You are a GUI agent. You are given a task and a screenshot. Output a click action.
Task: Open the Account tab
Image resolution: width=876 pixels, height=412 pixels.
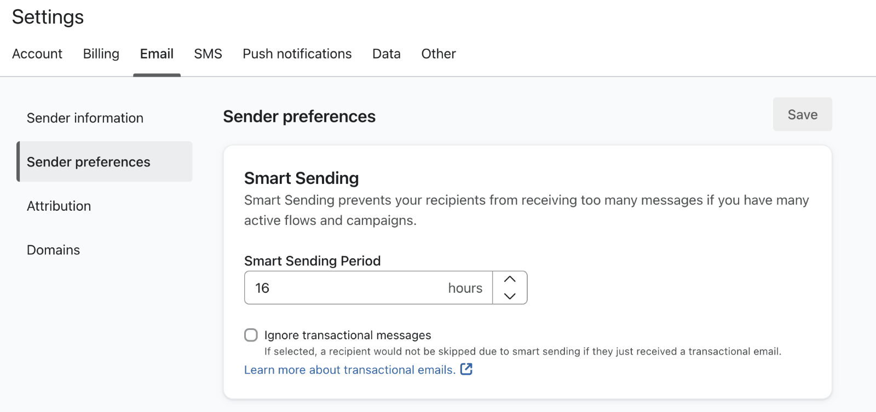pyautogui.click(x=37, y=54)
